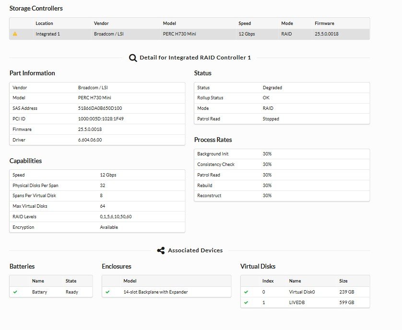Click the SAS Address value 51866DA0B650D100

coord(100,108)
